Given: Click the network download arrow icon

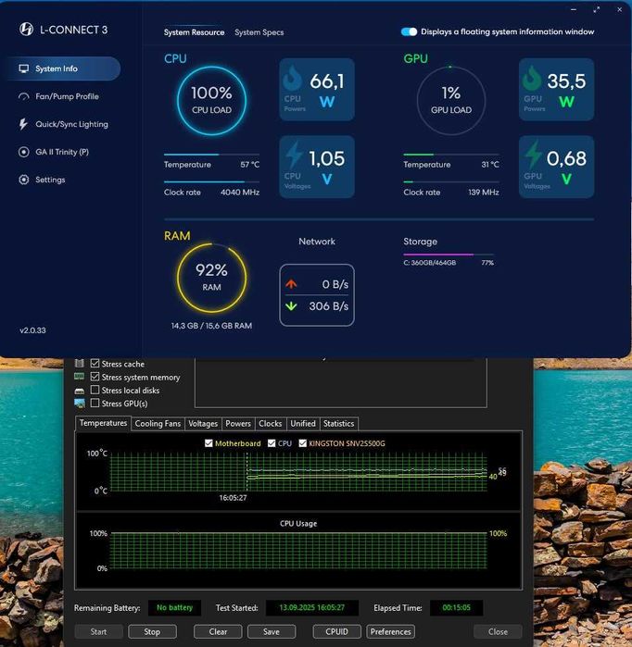Looking at the screenshot, I should tap(291, 305).
